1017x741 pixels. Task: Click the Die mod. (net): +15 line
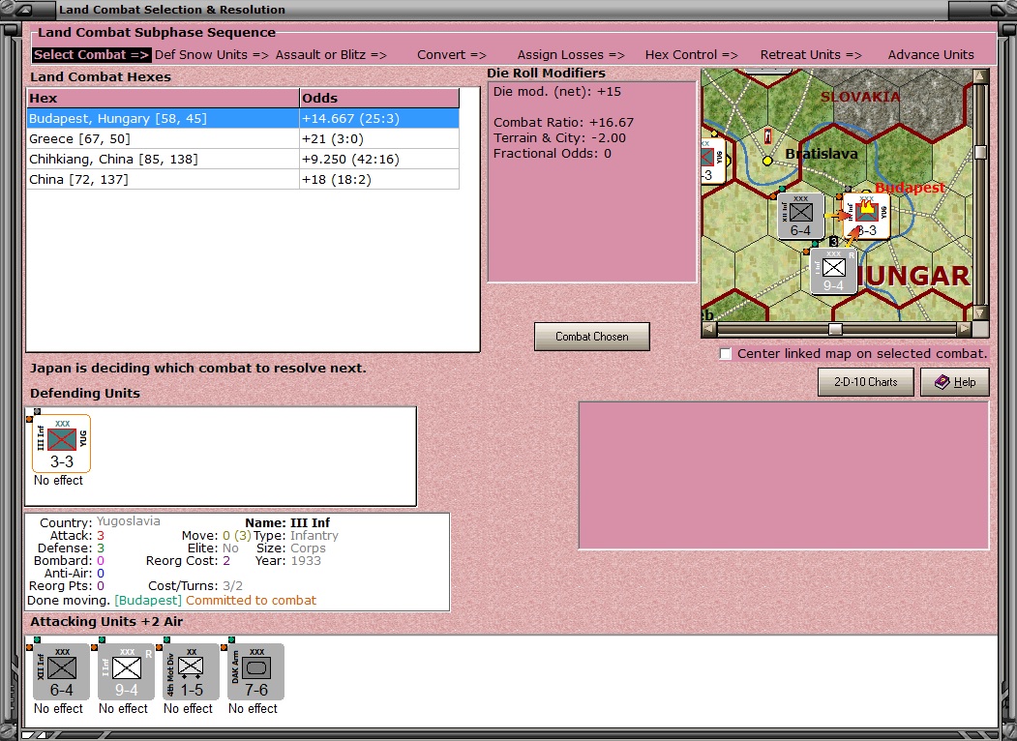click(x=557, y=91)
